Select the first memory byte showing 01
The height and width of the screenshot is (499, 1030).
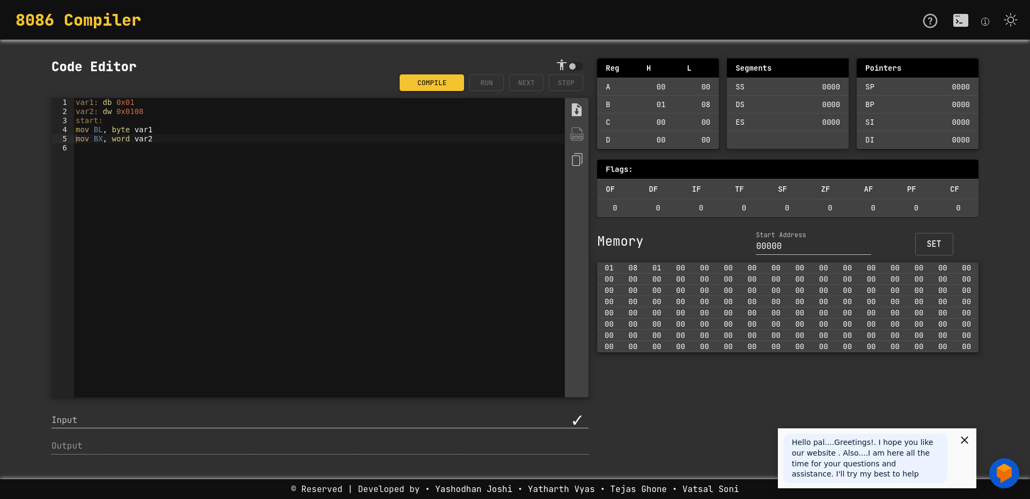tap(609, 268)
